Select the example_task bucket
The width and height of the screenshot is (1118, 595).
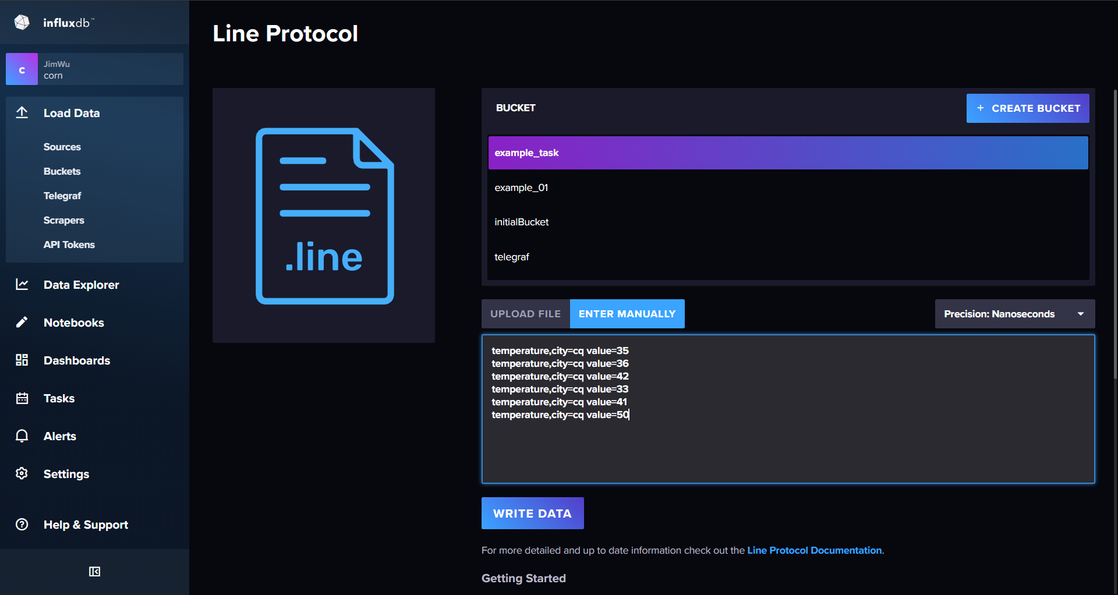(788, 153)
